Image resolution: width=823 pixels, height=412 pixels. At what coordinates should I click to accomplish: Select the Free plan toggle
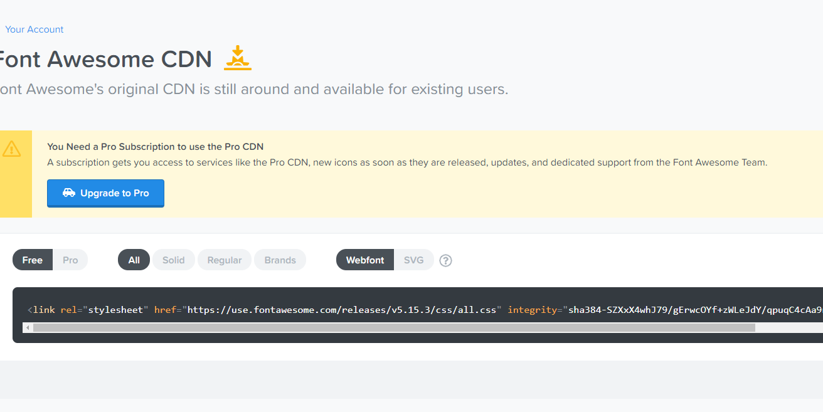tap(33, 260)
